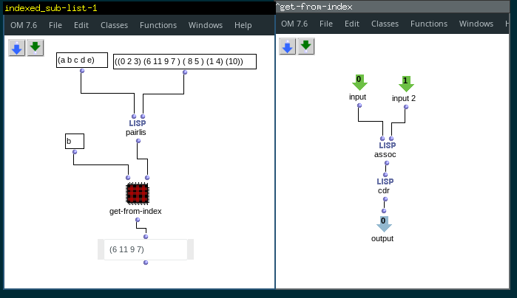Open Functions menu in indexed_sub-list-1 window
The image size is (517, 298).
coord(158,25)
